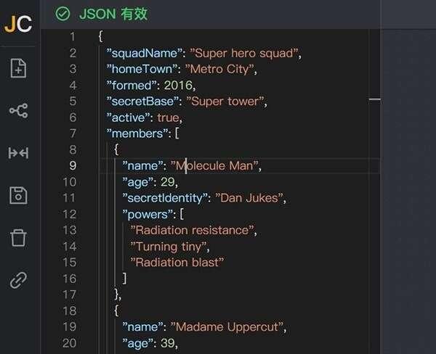Click the JC logo in the sidebar
The image size is (436, 354).
coord(18,23)
